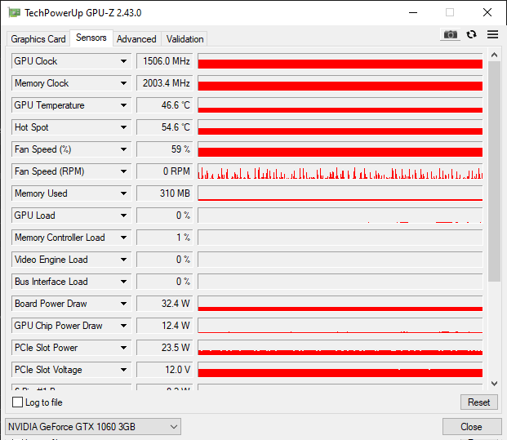Viewport: 507px width, 440px height.
Task: Click the Close button
Action: (x=471, y=427)
